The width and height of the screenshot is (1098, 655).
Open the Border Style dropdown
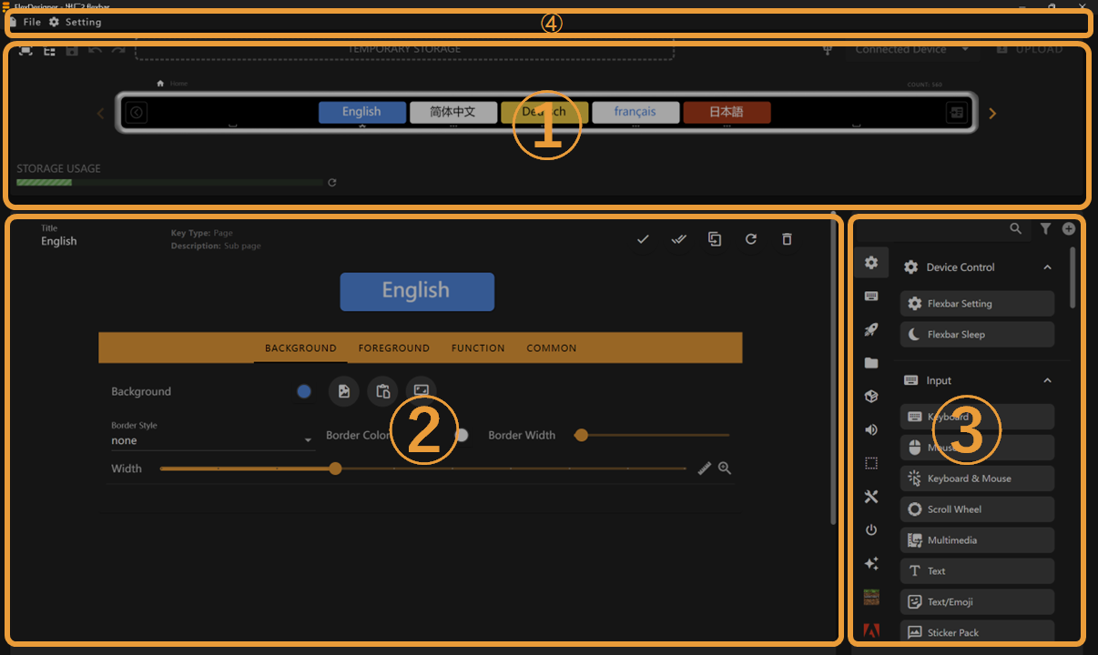tap(213, 435)
